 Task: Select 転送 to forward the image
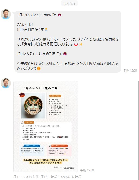coord(54,177)
